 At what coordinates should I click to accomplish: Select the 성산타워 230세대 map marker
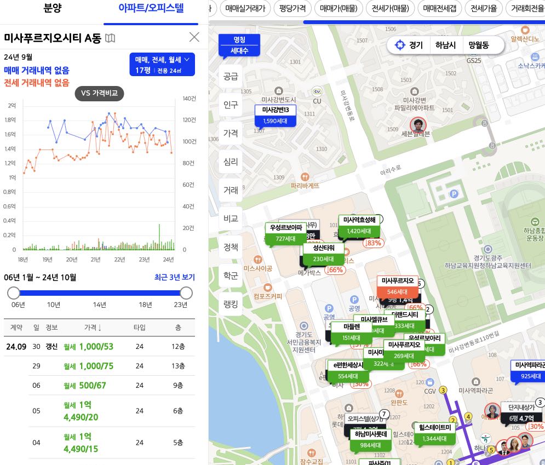323,254
